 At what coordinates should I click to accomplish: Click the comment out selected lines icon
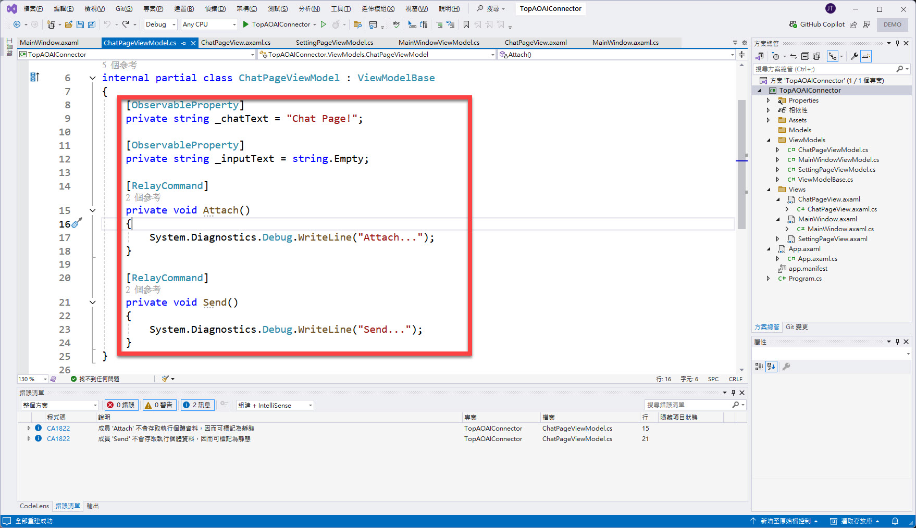[439, 24]
